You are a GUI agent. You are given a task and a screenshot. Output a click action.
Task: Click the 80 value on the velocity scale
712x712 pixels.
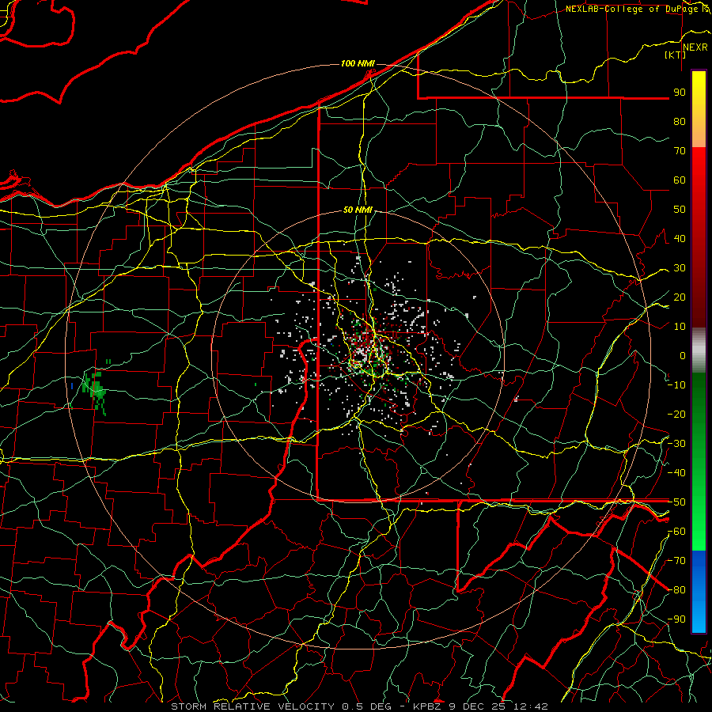(680, 121)
